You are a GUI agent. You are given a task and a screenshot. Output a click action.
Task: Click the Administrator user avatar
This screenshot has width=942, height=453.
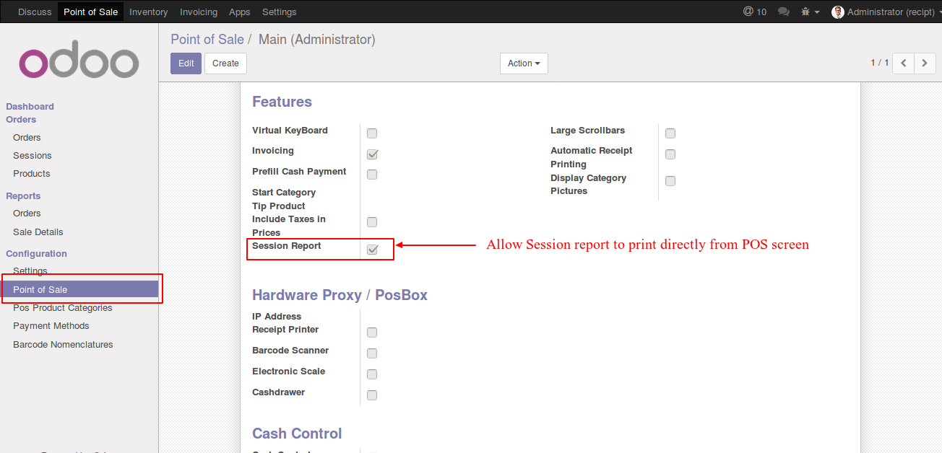pyautogui.click(x=838, y=12)
